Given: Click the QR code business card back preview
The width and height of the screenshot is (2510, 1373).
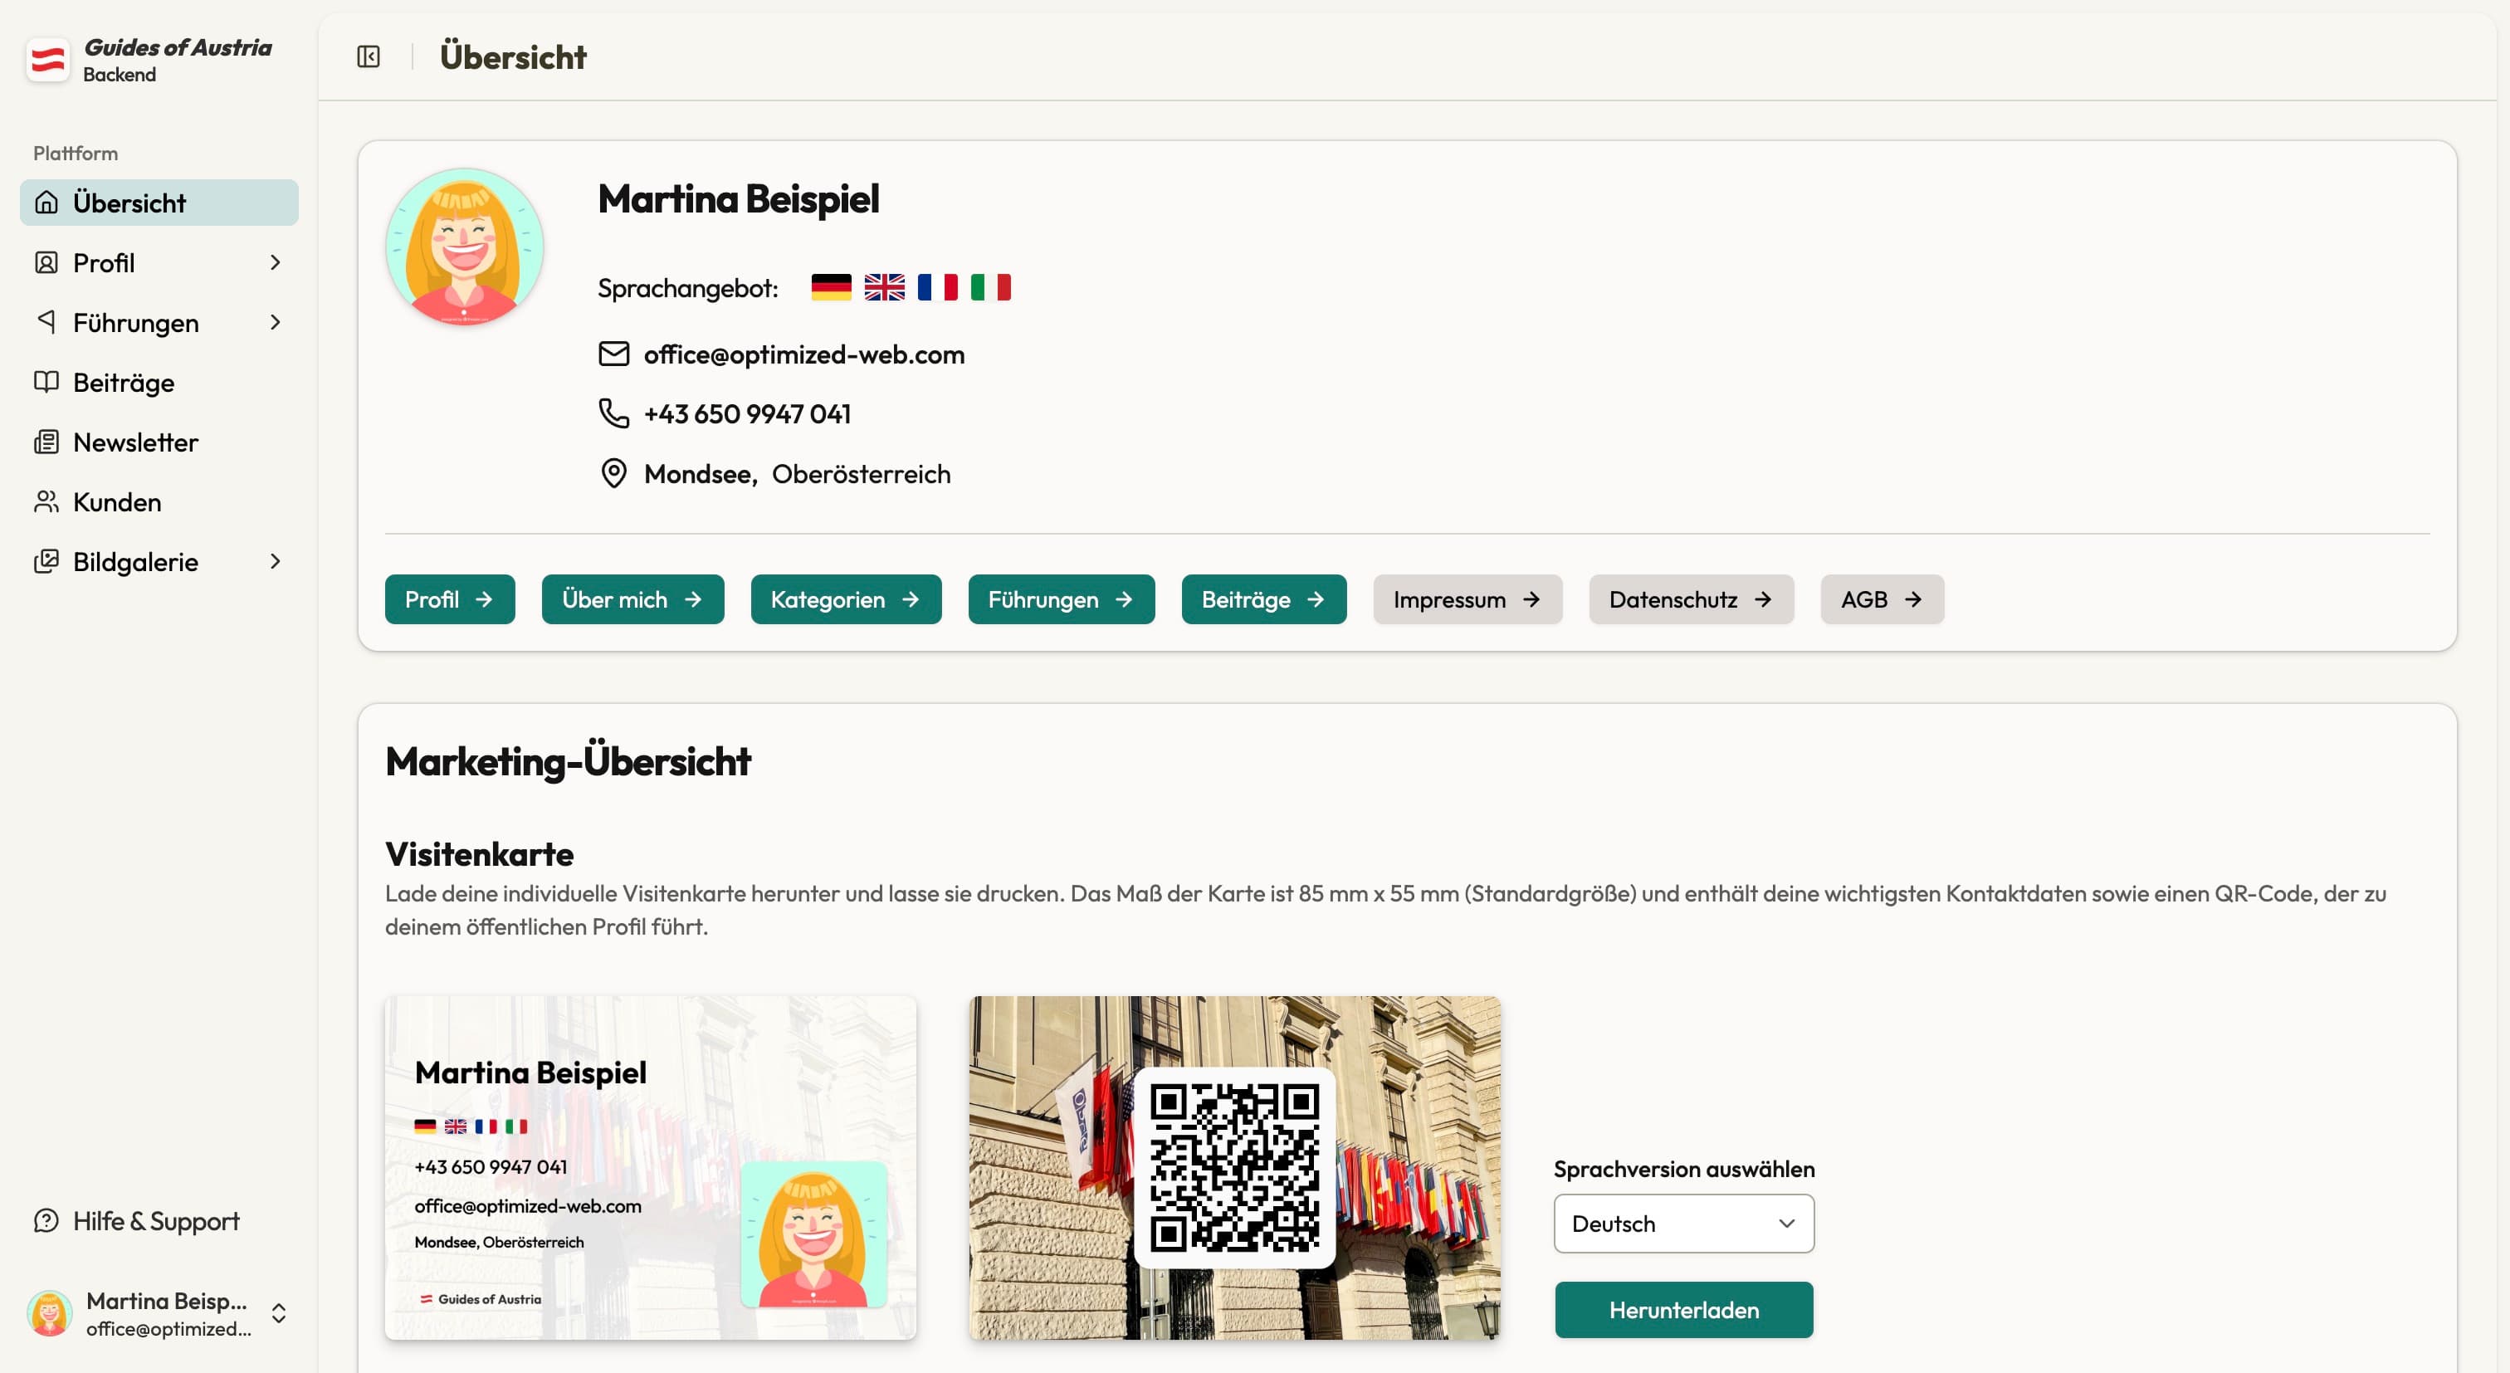Looking at the screenshot, I should tap(1234, 1167).
